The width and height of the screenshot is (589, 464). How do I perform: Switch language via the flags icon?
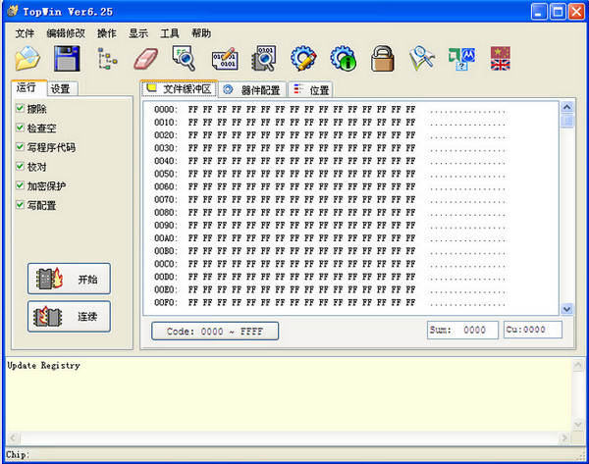pyautogui.click(x=501, y=58)
